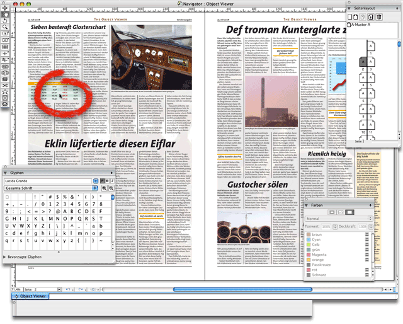The image size is (403, 324).
Task: Zoom out glyphs with minus magnifier
Action: coord(111,188)
